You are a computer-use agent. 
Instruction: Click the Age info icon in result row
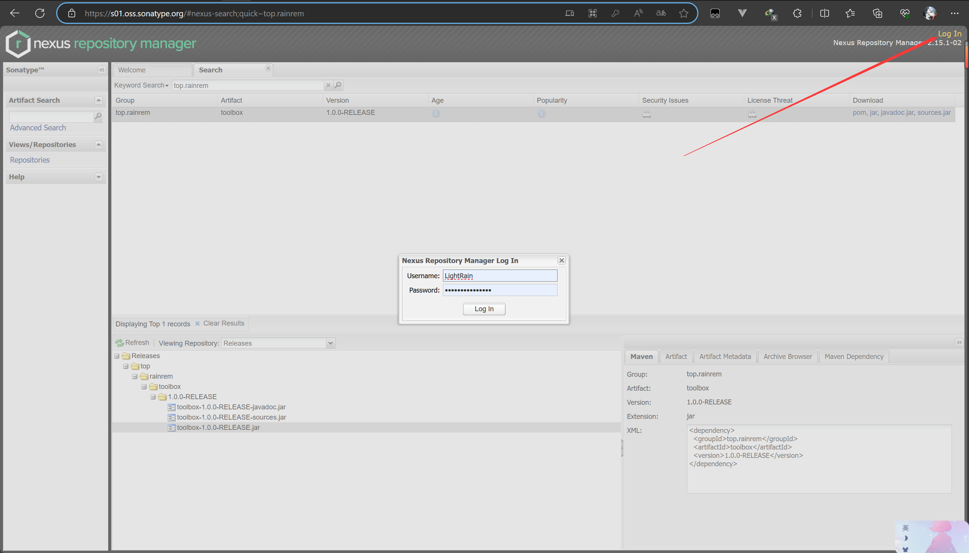[436, 114]
